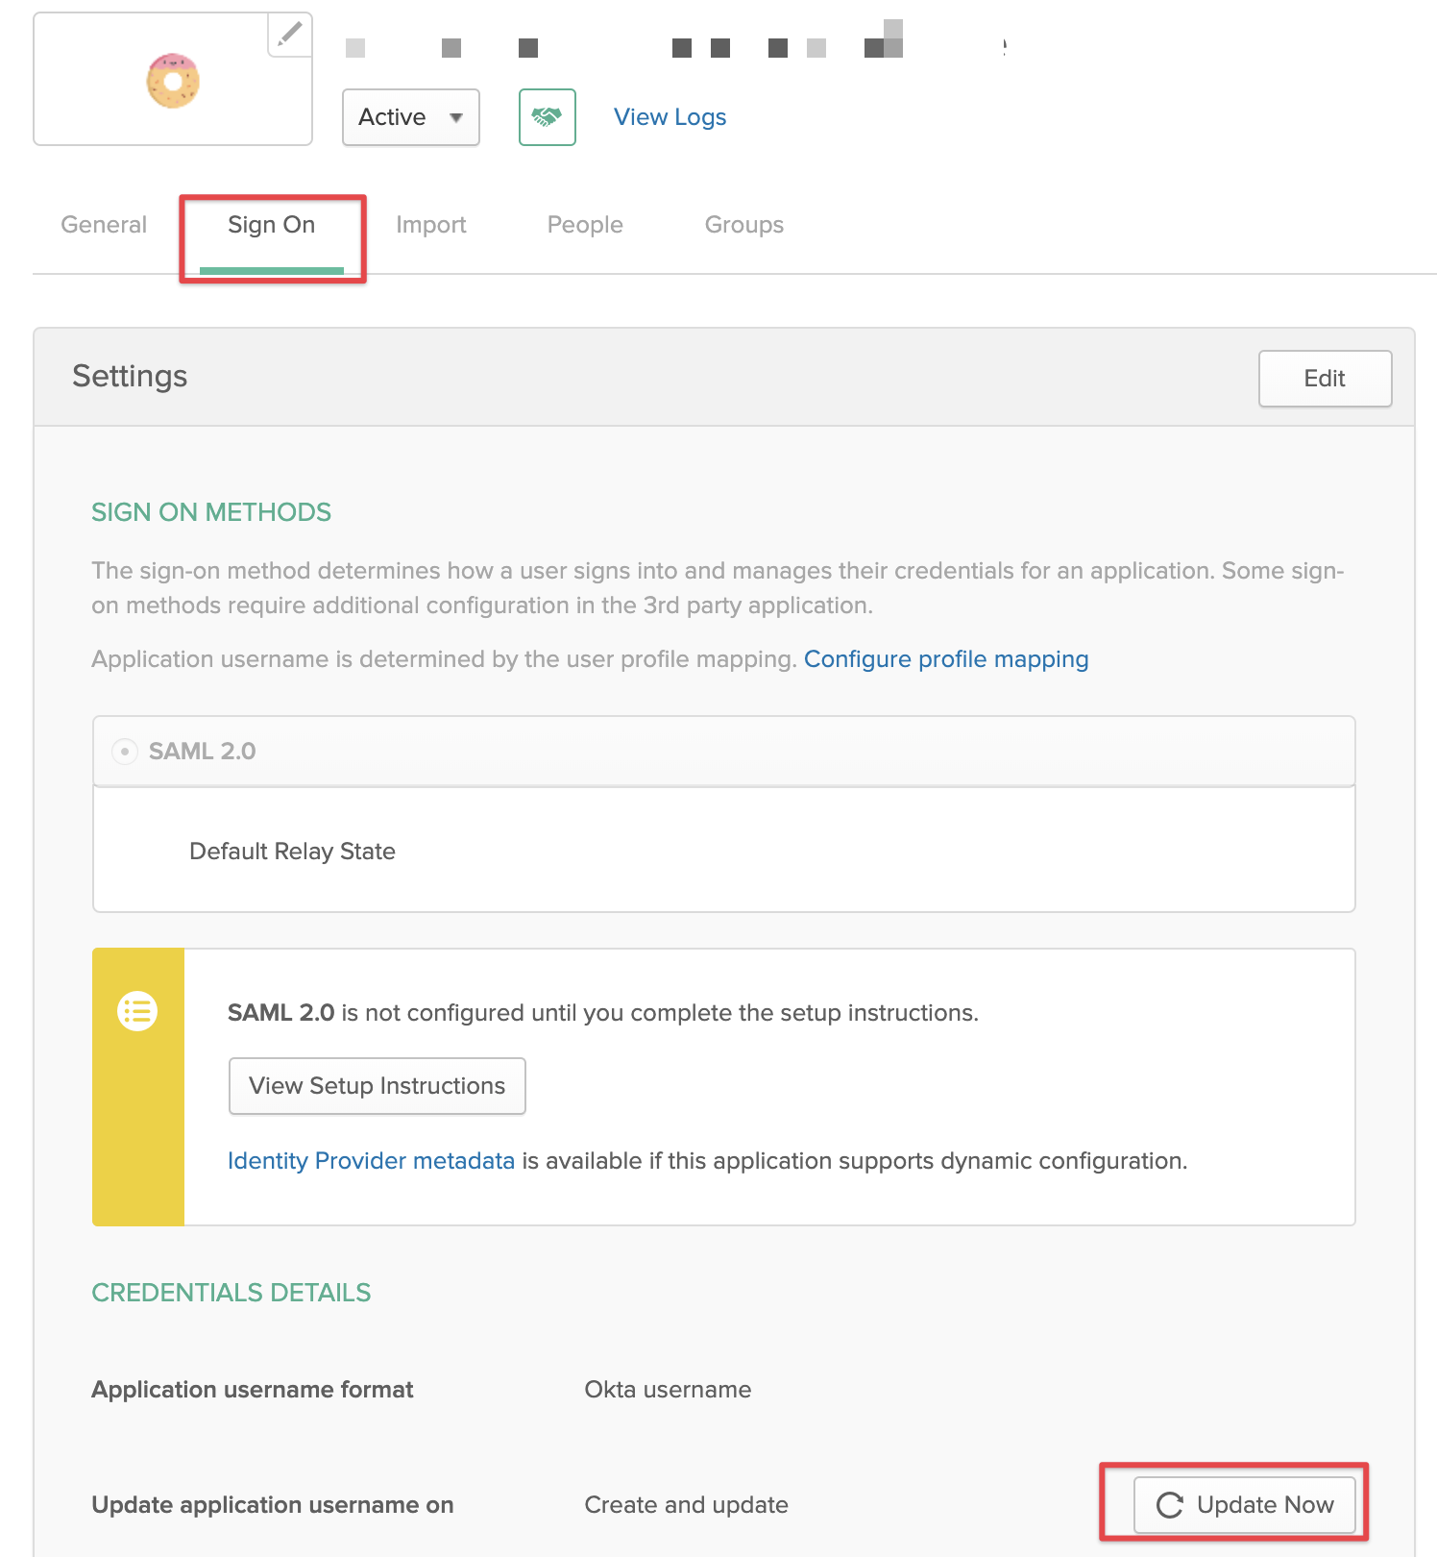Select the SAML 2.0 radio button
1437x1557 pixels.
(x=125, y=752)
